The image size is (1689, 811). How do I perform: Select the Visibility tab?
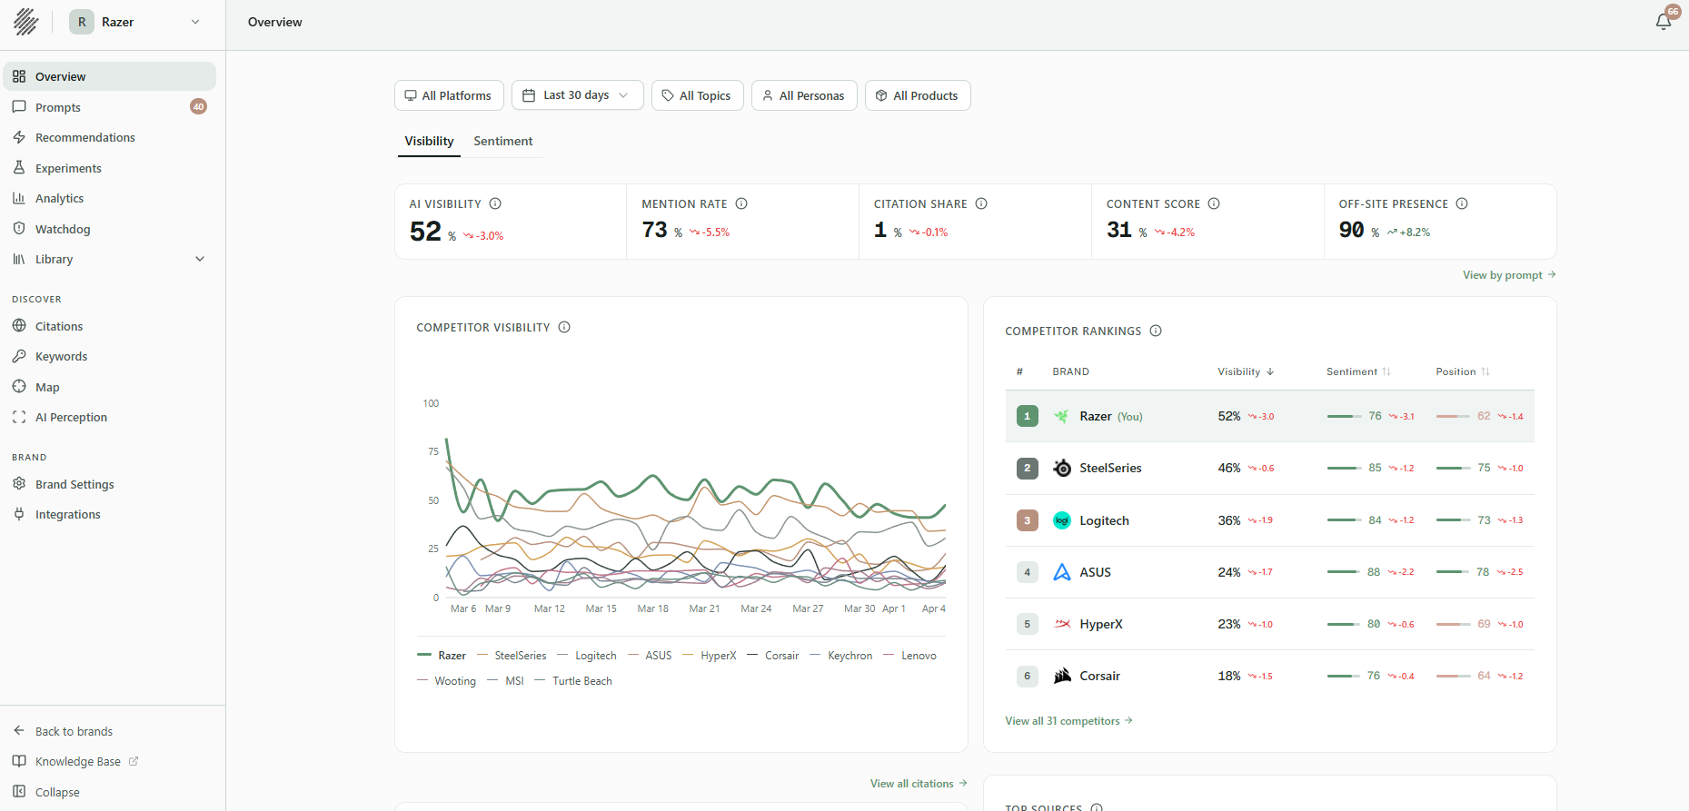pos(429,141)
